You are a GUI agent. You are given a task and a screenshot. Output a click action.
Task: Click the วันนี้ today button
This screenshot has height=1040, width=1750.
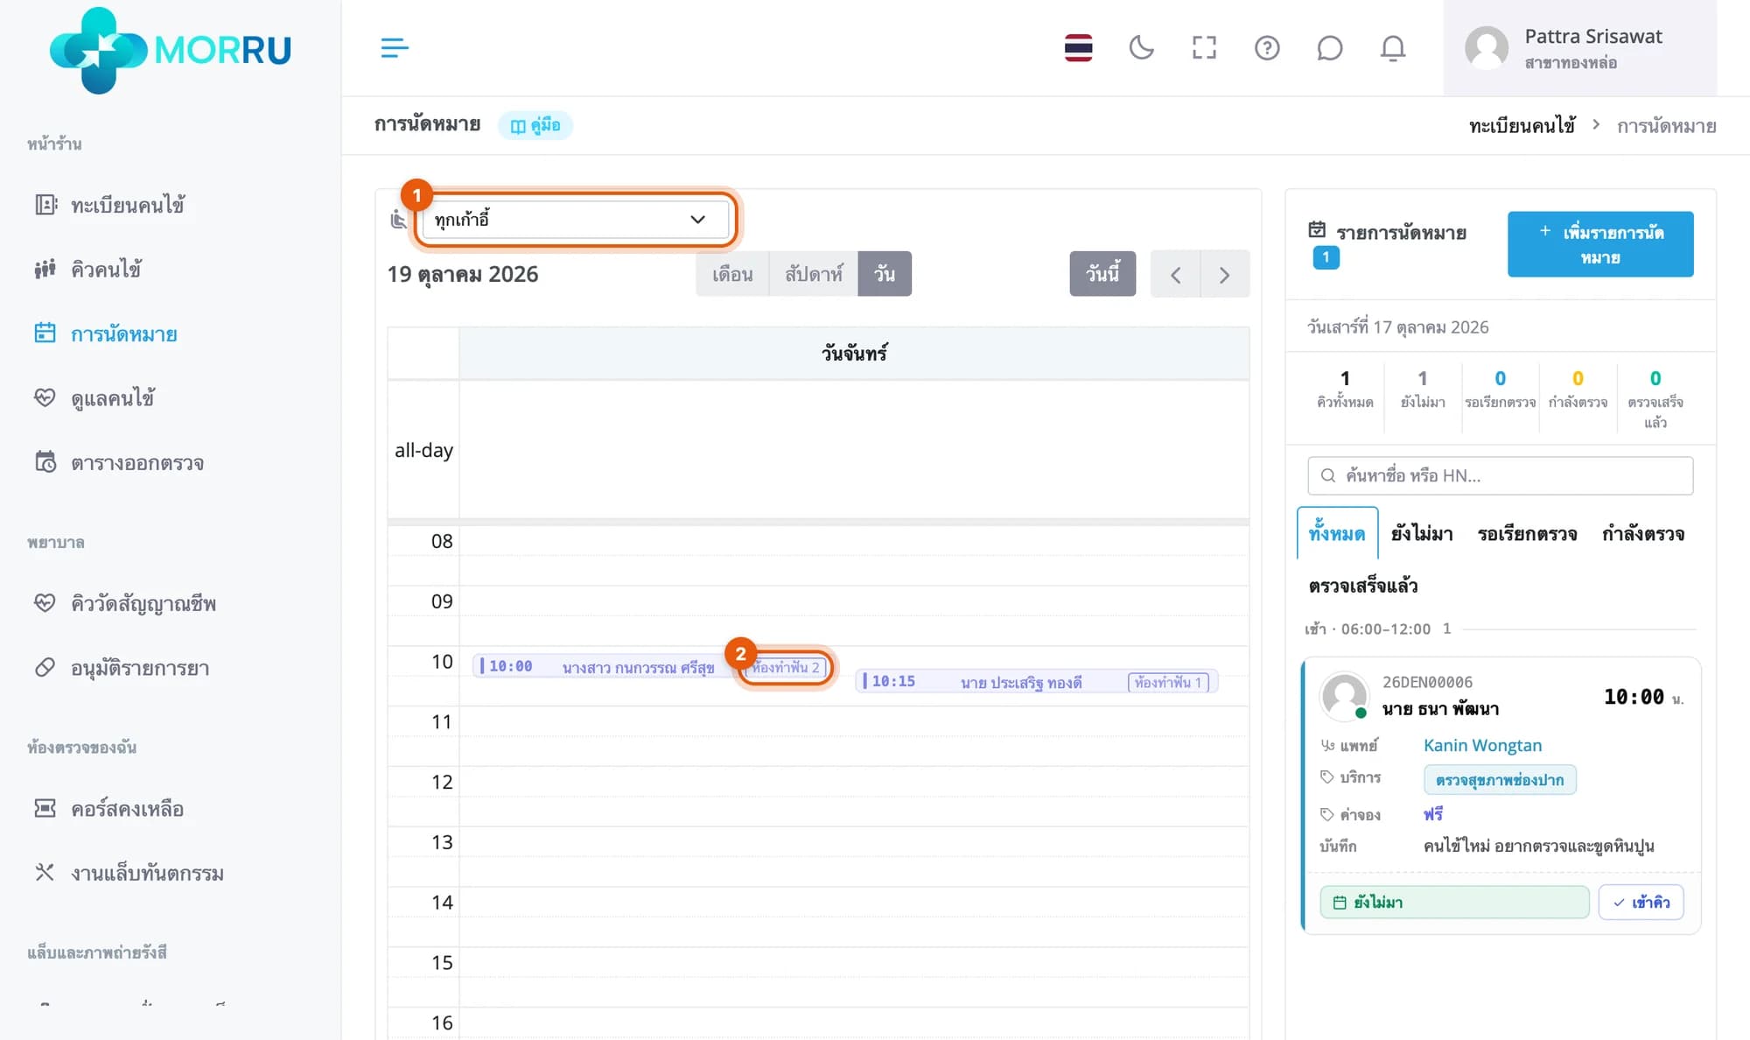1102,274
